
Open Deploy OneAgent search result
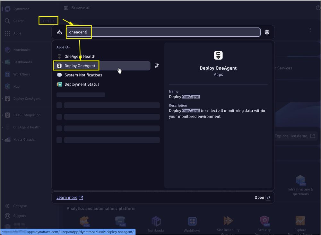pos(102,66)
